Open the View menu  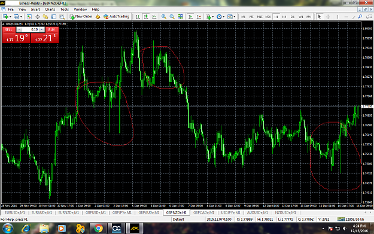22,10
